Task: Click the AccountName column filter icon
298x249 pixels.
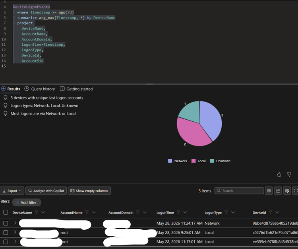Action: [x=87, y=212]
